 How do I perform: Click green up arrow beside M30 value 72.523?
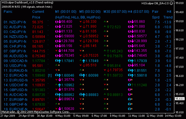pos(108,27)
